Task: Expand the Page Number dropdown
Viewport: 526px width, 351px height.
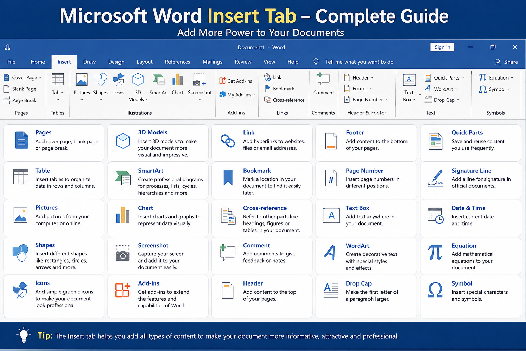Action: (386, 100)
